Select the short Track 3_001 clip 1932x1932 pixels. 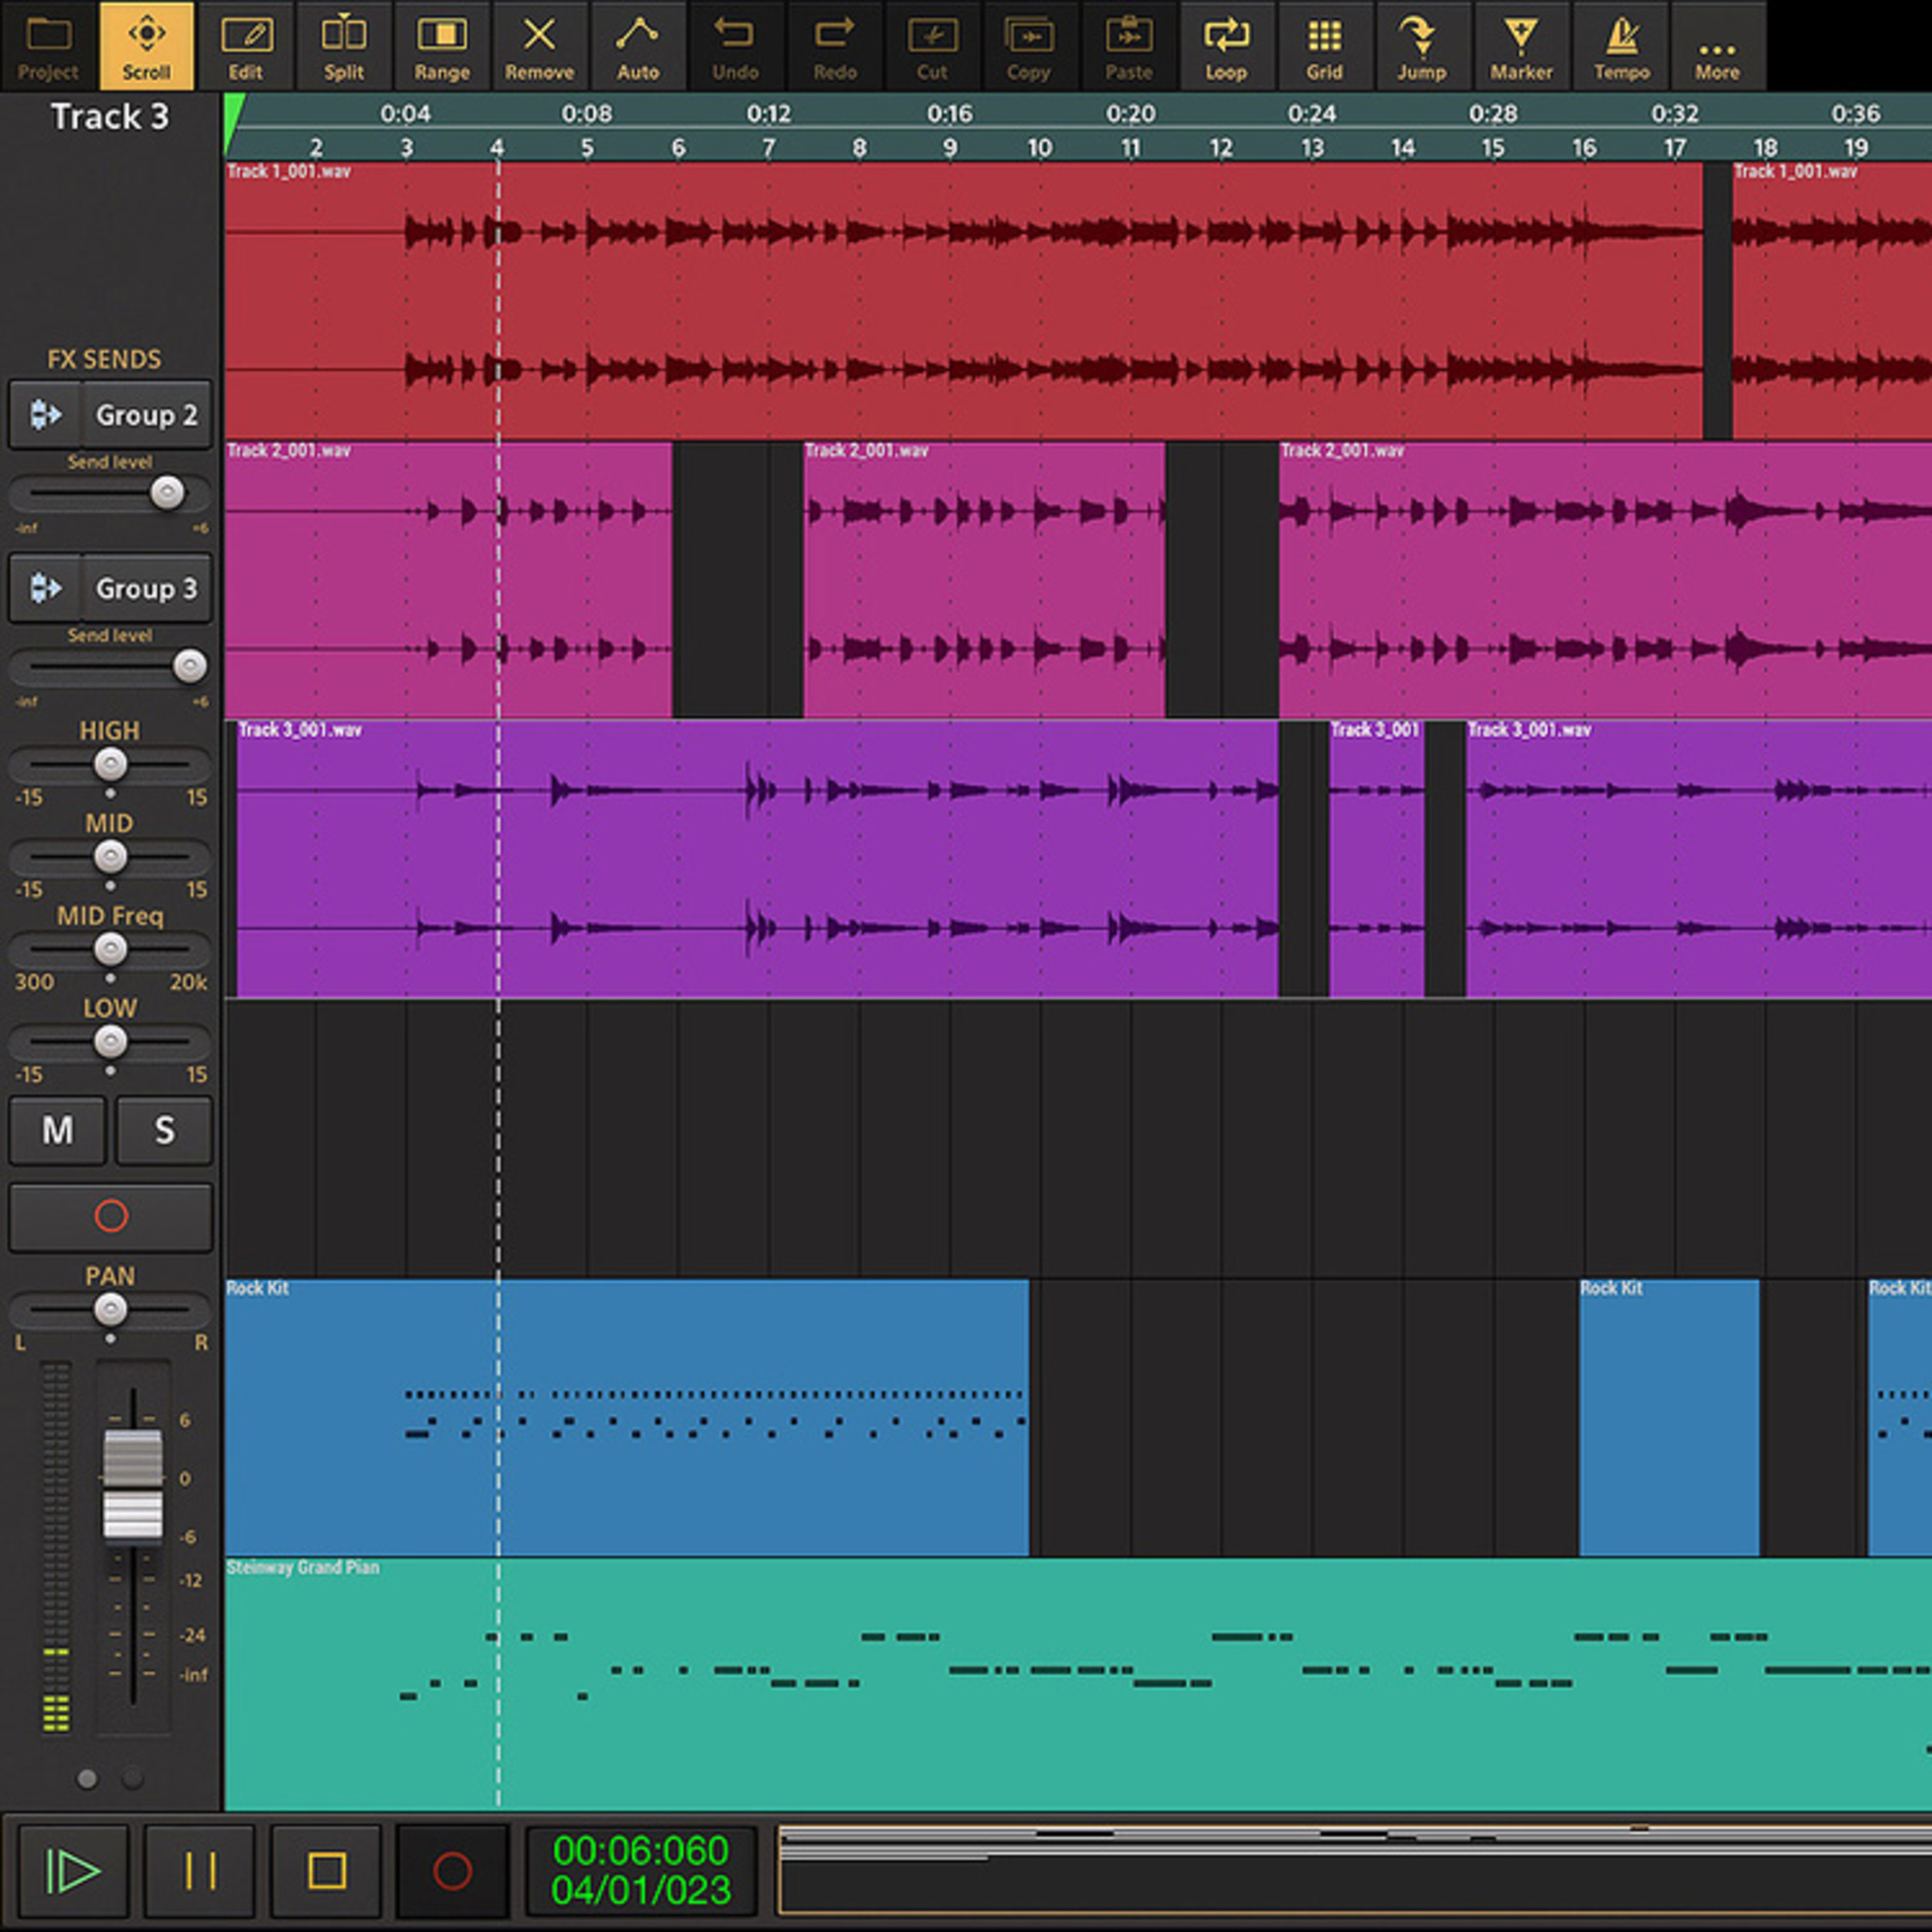pyautogui.click(x=1376, y=858)
